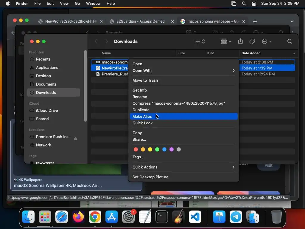Open the App Store Dock icon
This screenshot has height=229, width=305.
[112, 217]
